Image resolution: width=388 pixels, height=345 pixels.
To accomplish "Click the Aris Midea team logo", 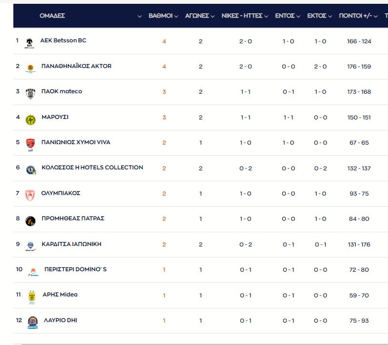I will point(31,296).
